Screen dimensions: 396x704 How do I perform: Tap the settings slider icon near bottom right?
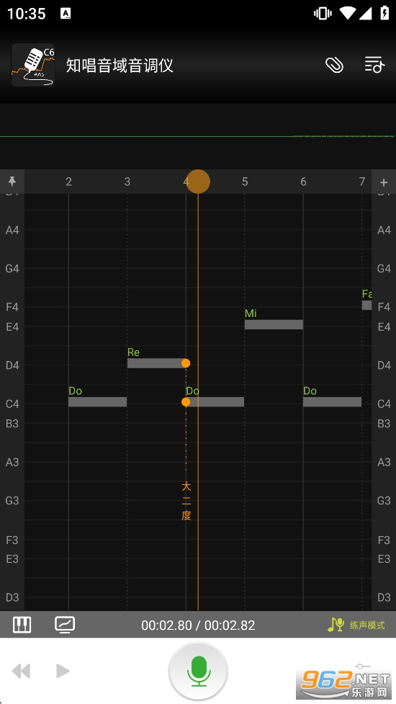tap(362, 667)
